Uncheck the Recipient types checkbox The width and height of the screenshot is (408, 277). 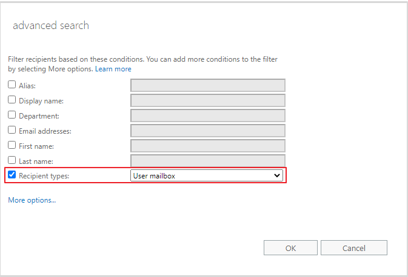12,175
